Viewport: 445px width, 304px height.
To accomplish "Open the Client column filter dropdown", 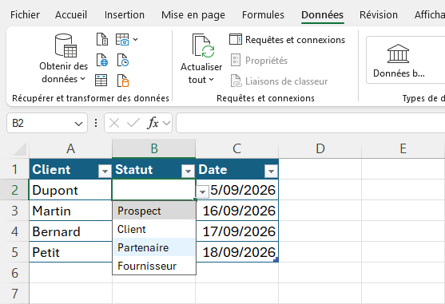I will coord(105,171).
